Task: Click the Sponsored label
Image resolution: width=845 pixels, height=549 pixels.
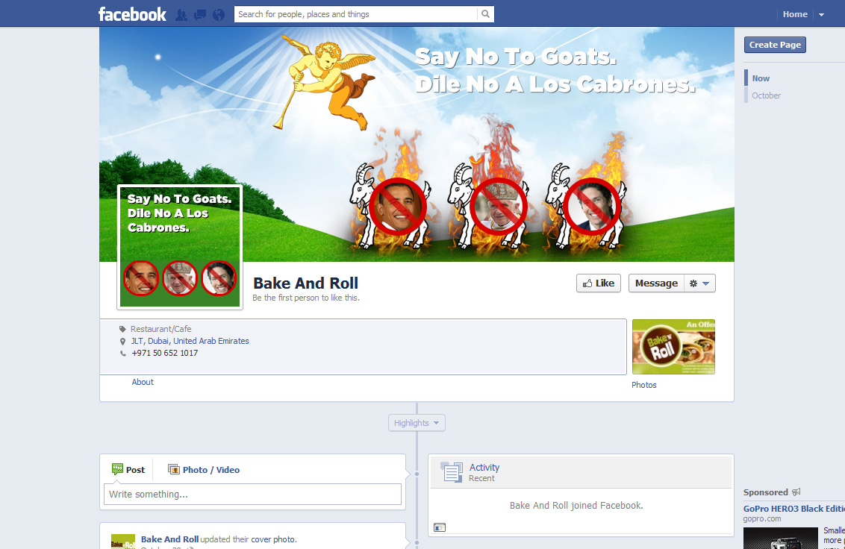Action: pyautogui.click(x=765, y=492)
